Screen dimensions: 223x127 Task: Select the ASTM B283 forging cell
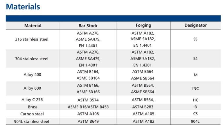tap(143, 107)
